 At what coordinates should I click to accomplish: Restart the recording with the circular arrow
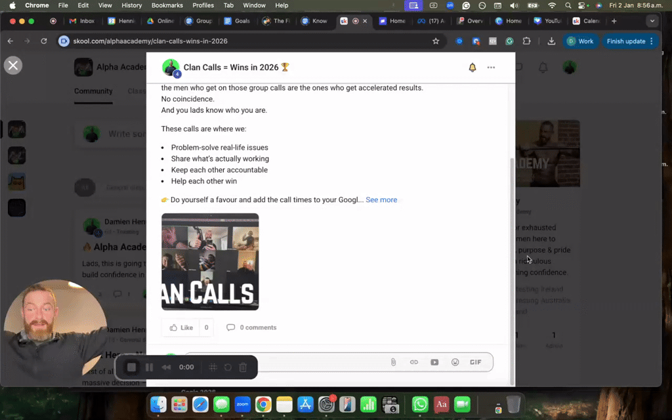click(x=228, y=367)
